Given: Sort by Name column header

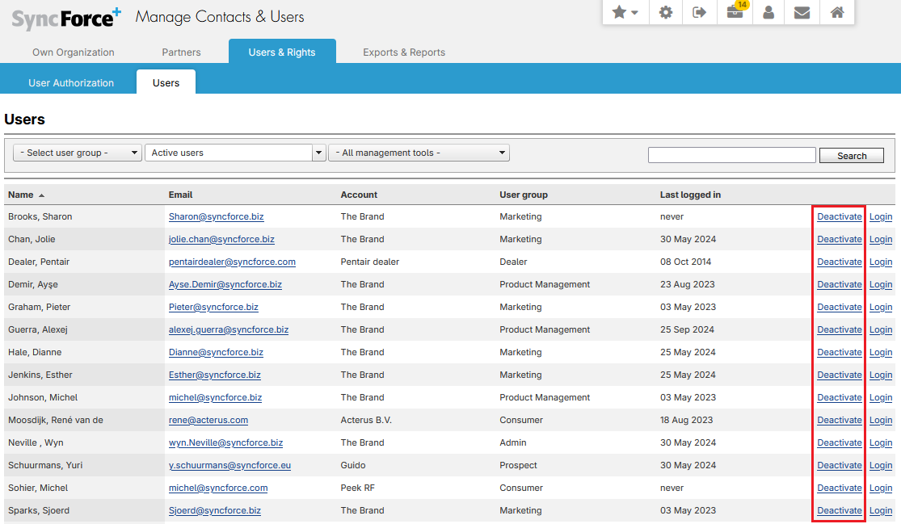Looking at the screenshot, I should tap(21, 195).
